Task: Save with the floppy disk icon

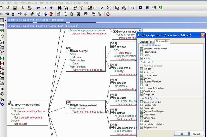Action: pyautogui.click(x=14, y=8)
